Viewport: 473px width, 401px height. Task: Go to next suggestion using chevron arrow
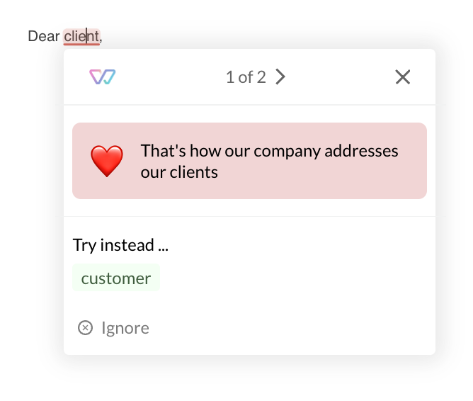coord(280,77)
